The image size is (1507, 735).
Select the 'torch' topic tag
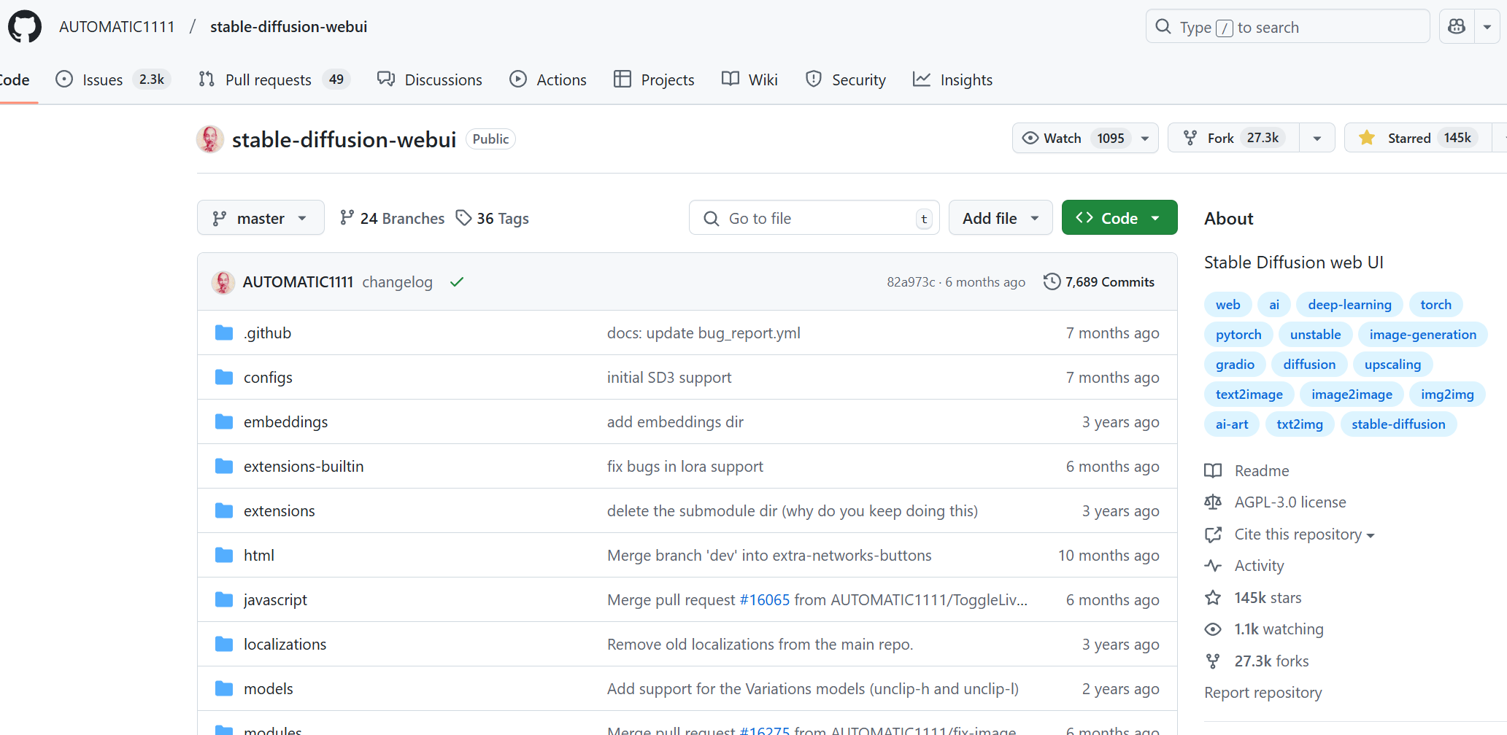1435,305
